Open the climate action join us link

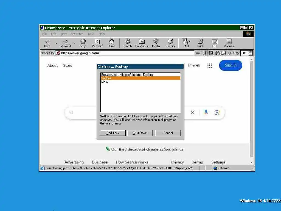click(x=147, y=149)
